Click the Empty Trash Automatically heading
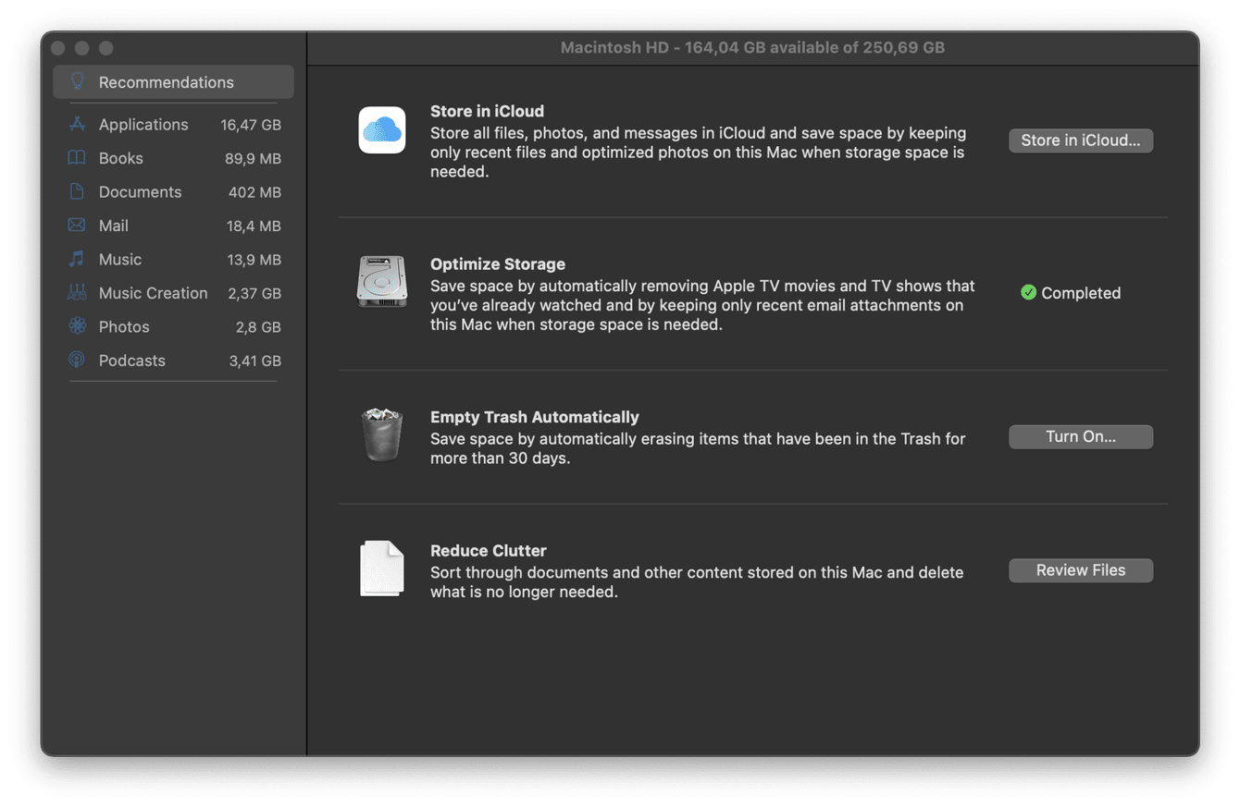 (535, 417)
